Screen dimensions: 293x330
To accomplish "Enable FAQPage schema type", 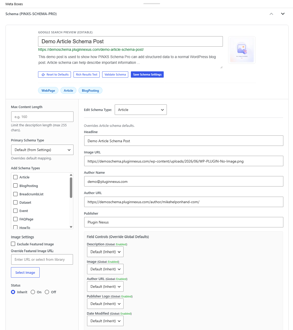I will 15,219.
